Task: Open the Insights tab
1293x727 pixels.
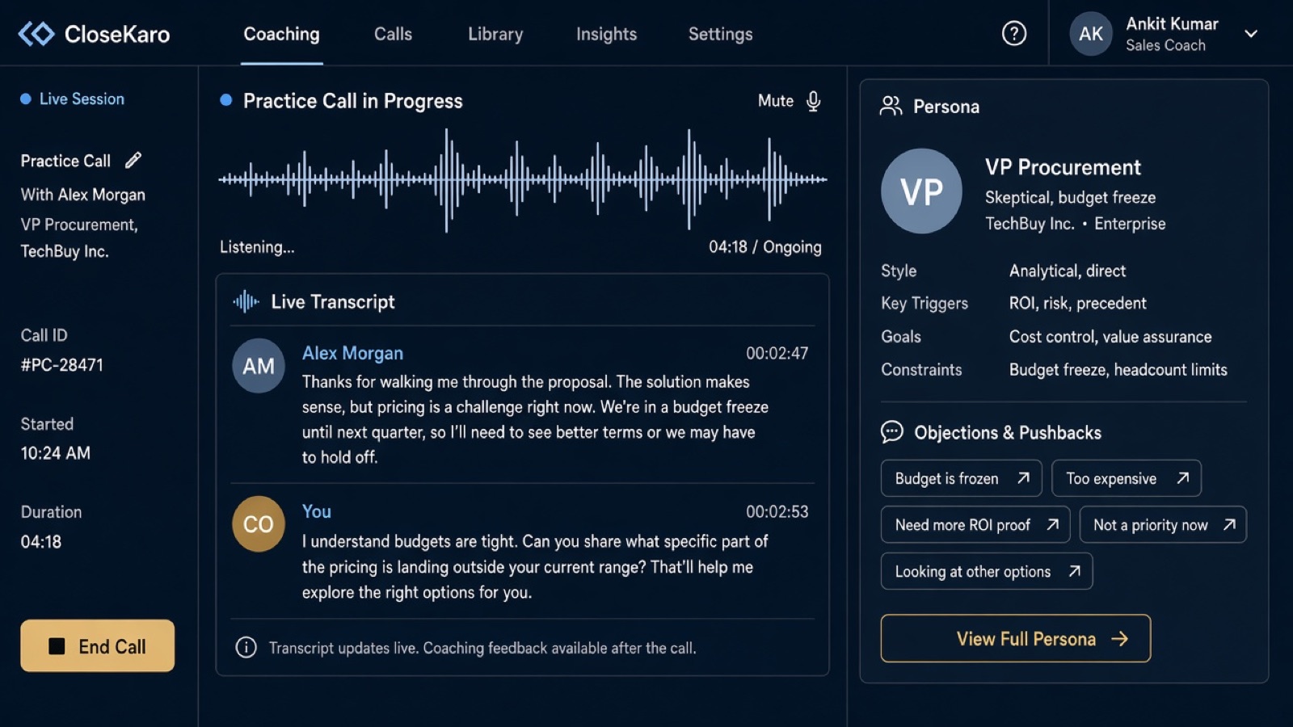Action: (x=606, y=34)
